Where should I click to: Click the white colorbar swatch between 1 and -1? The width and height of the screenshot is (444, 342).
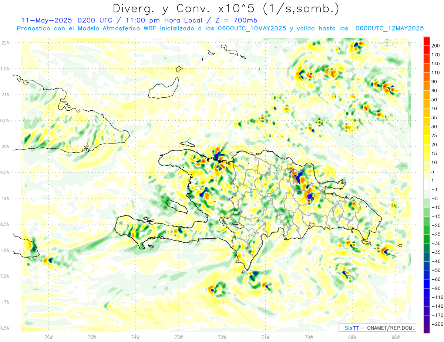(427, 185)
